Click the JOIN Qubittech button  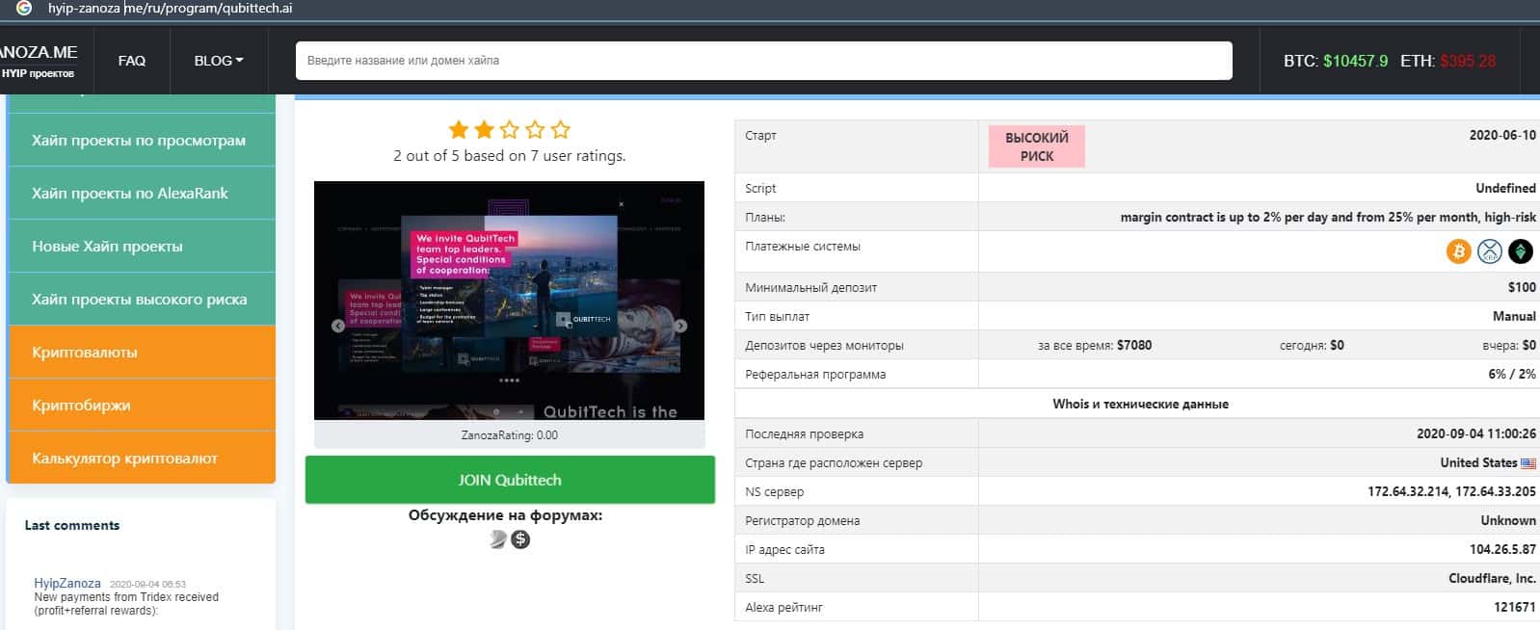[x=510, y=480]
